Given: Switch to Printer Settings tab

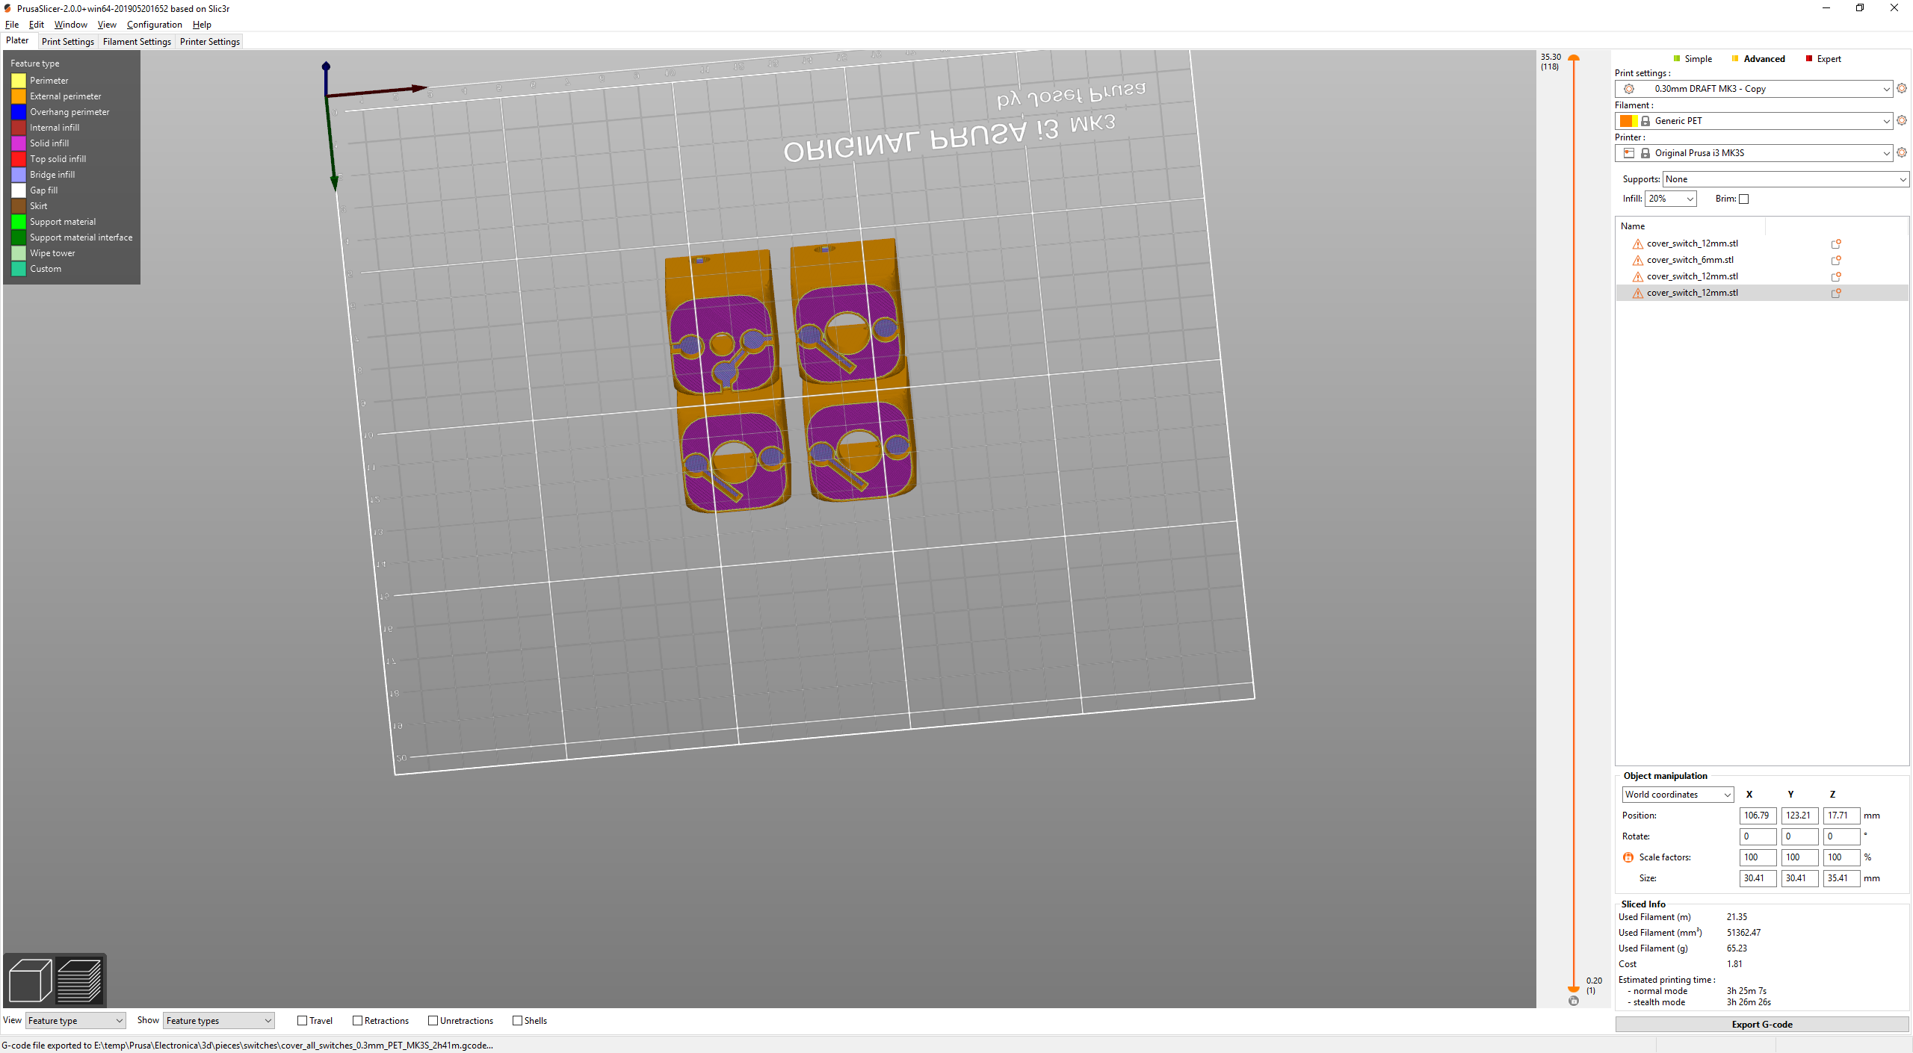Looking at the screenshot, I should (210, 42).
